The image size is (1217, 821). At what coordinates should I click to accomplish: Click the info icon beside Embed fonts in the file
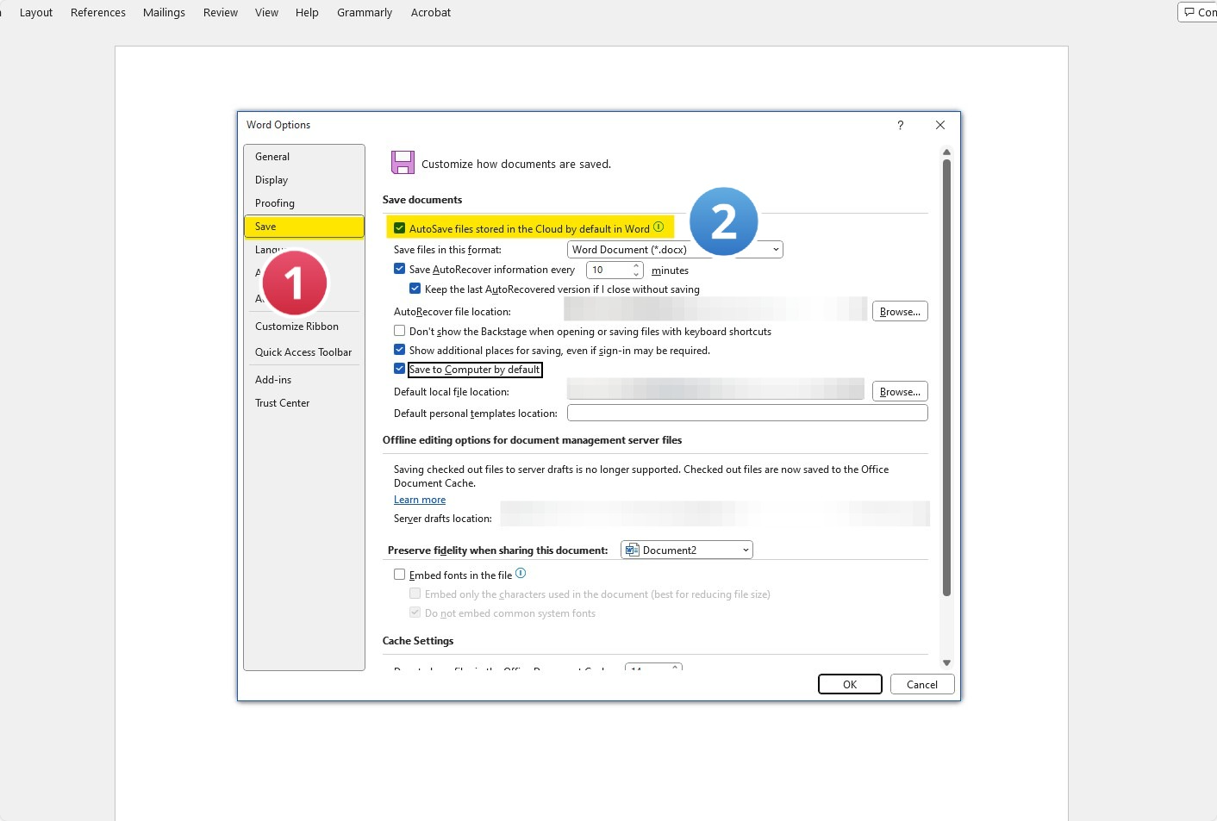(x=521, y=574)
